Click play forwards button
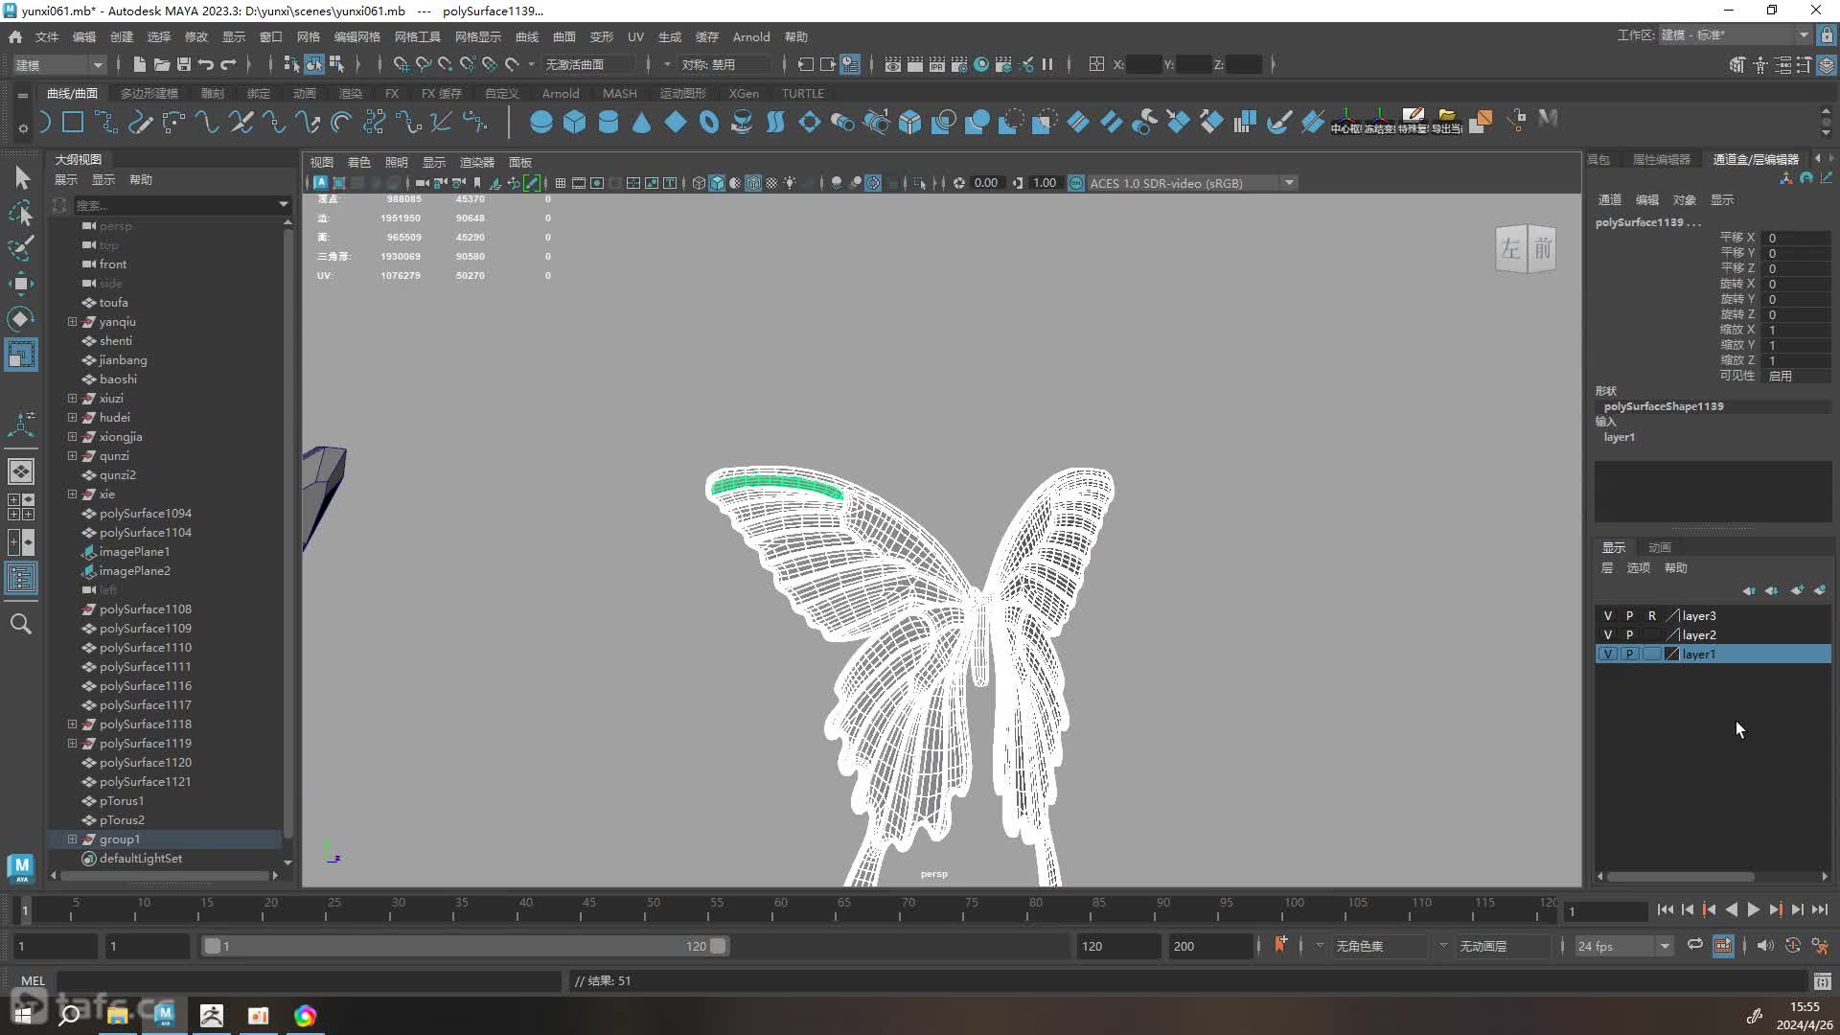 [1753, 909]
